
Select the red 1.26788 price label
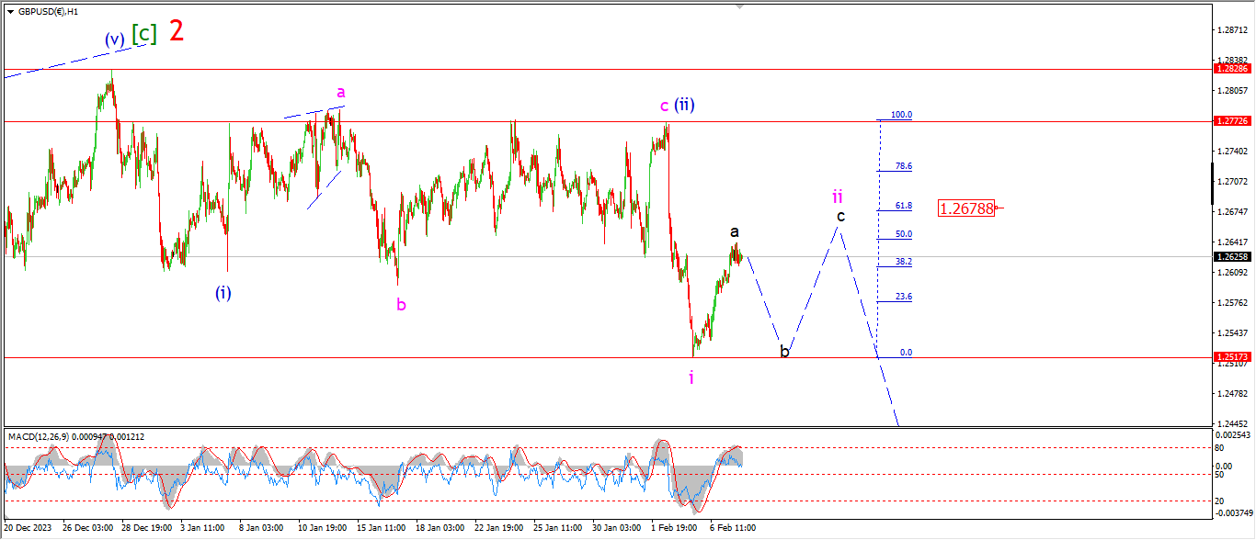(x=966, y=208)
